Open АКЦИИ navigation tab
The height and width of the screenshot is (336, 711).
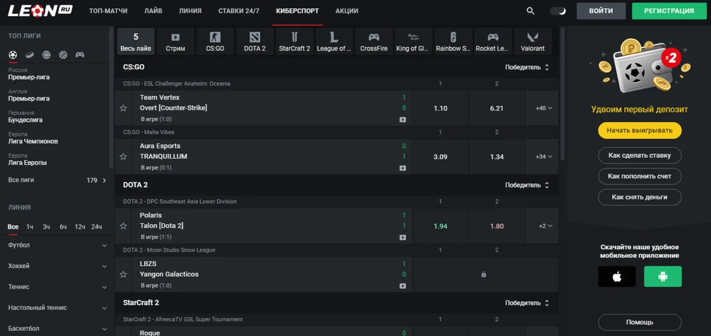pos(347,11)
